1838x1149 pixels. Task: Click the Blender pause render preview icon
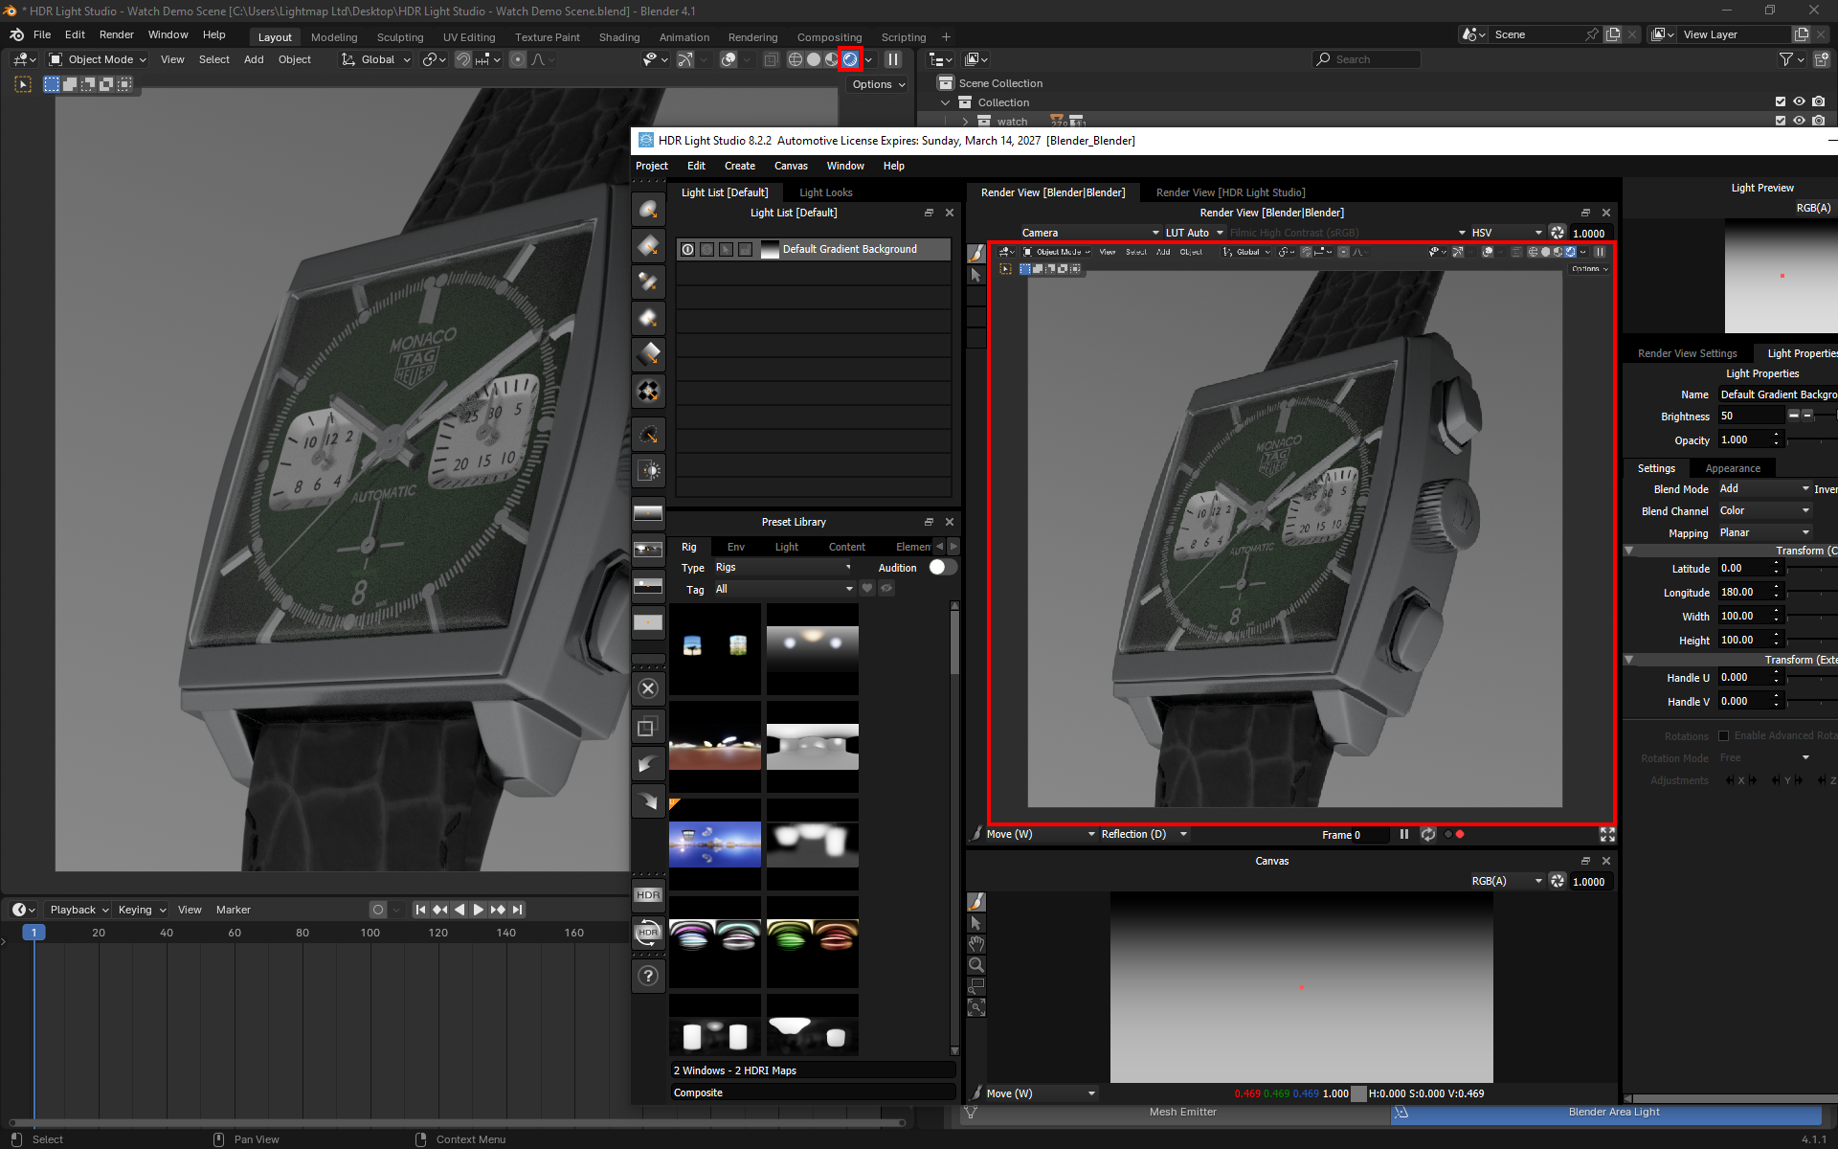click(x=893, y=59)
